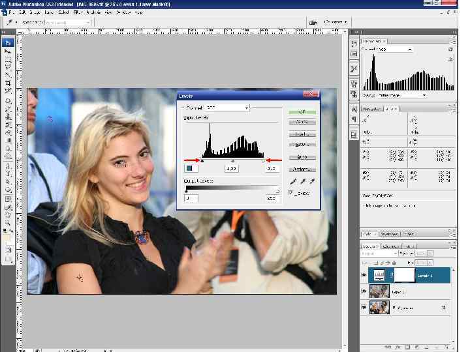Click the white input levels slider
Screen dimensions: 470x352
(x=263, y=161)
